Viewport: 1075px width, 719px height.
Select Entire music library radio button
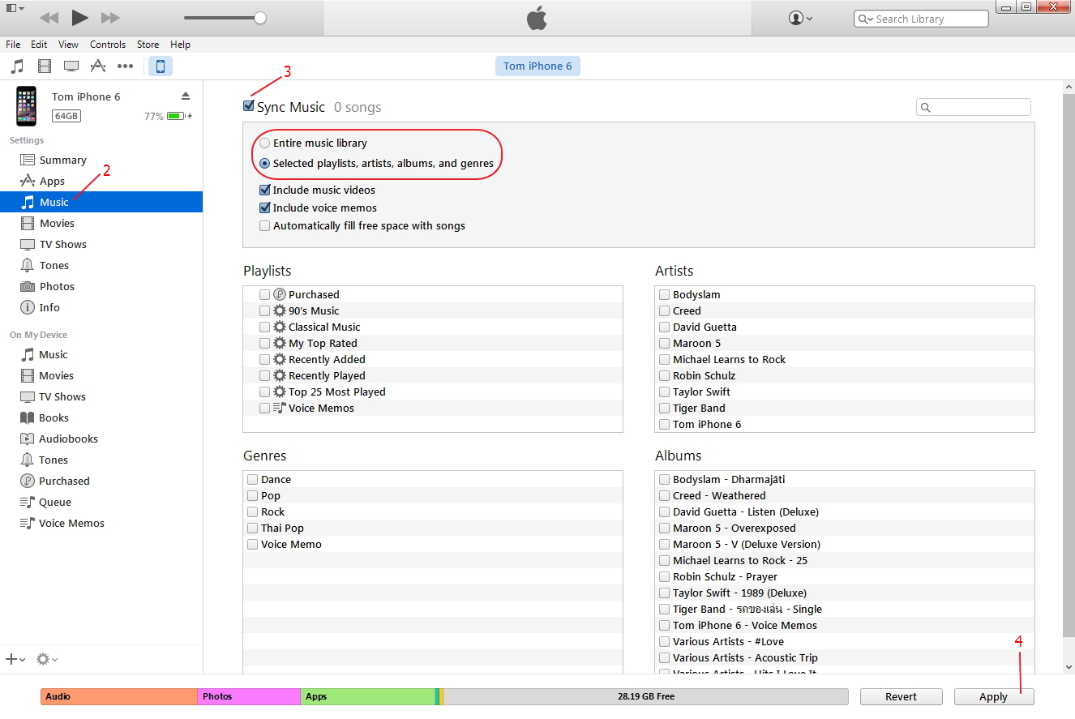click(x=264, y=143)
